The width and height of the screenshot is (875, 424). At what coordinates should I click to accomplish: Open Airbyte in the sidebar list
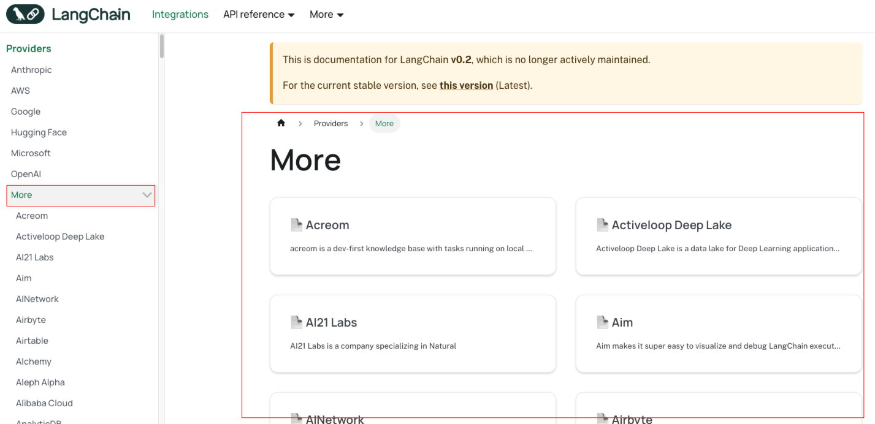31,320
